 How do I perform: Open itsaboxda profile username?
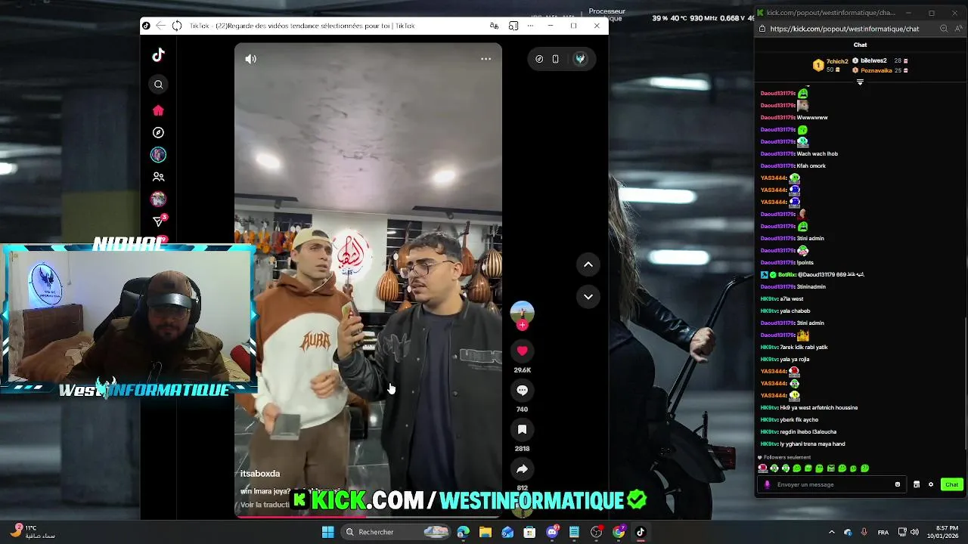click(x=260, y=474)
